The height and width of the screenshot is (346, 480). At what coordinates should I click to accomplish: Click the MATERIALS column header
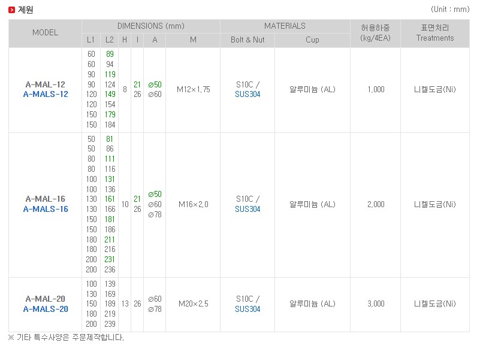click(x=285, y=26)
